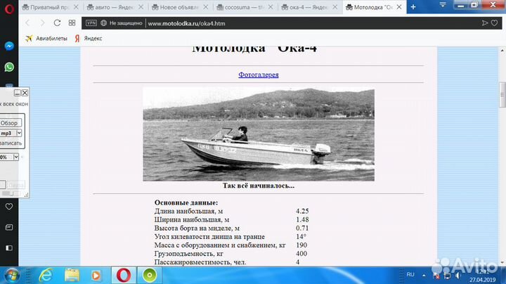
Task: Select the Opera taskbar button
Action: tap(124, 276)
